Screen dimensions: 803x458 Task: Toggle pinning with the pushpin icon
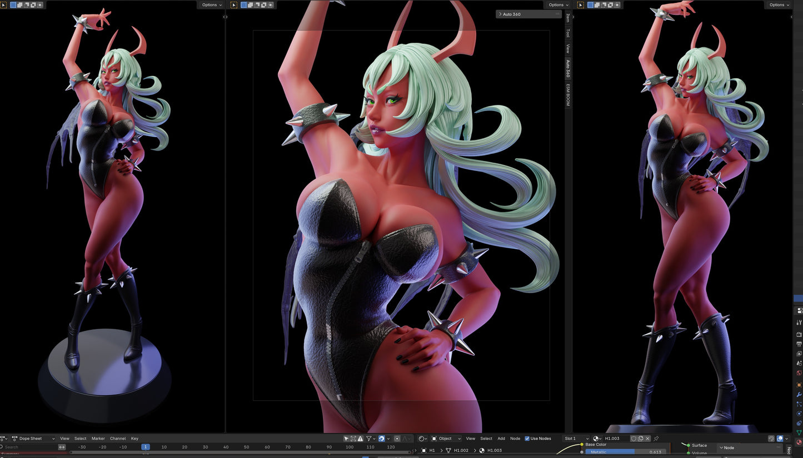656,439
